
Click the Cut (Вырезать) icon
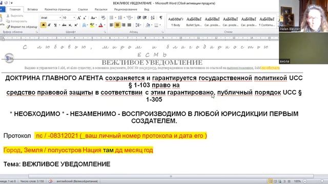pyautogui.click(x=8, y=16)
